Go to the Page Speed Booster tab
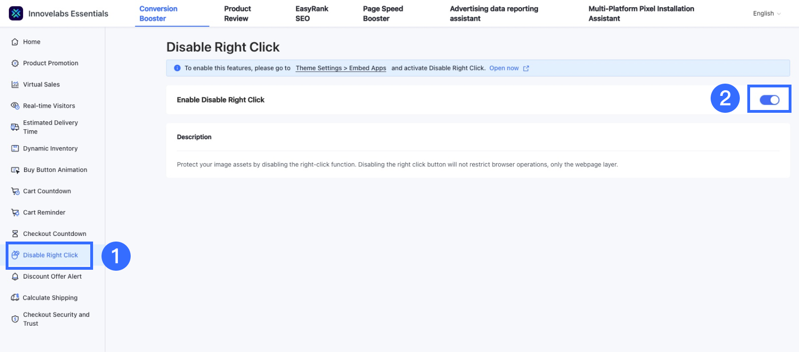799x352 pixels. point(383,14)
